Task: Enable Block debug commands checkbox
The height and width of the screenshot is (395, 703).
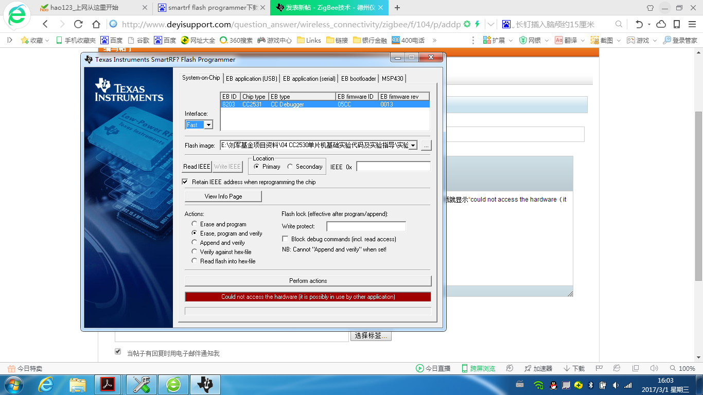Action: pos(286,239)
